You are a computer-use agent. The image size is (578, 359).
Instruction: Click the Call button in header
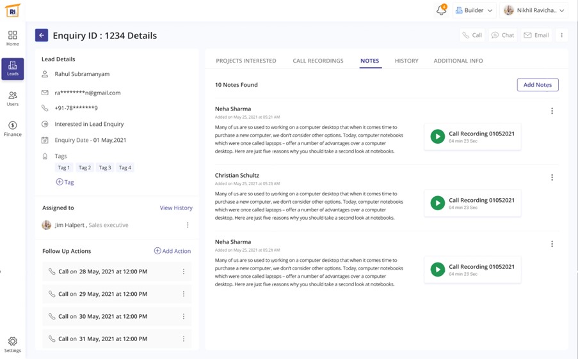[x=472, y=36]
